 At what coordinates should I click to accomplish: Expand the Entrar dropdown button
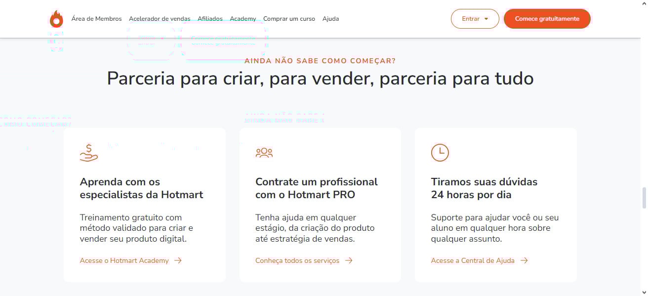point(475,19)
